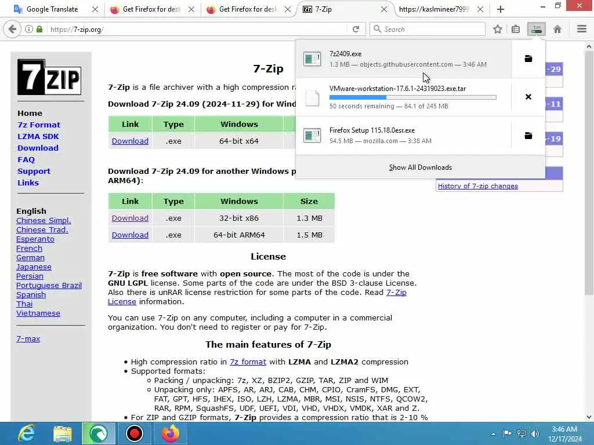Viewport: 594px width, 445px height.
Task: Open the Download sidebar link
Action: click(x=38, y=148)
